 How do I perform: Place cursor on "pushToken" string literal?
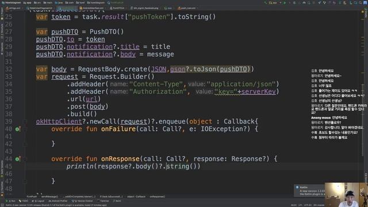pyautogui.click(x=149, y=17)
